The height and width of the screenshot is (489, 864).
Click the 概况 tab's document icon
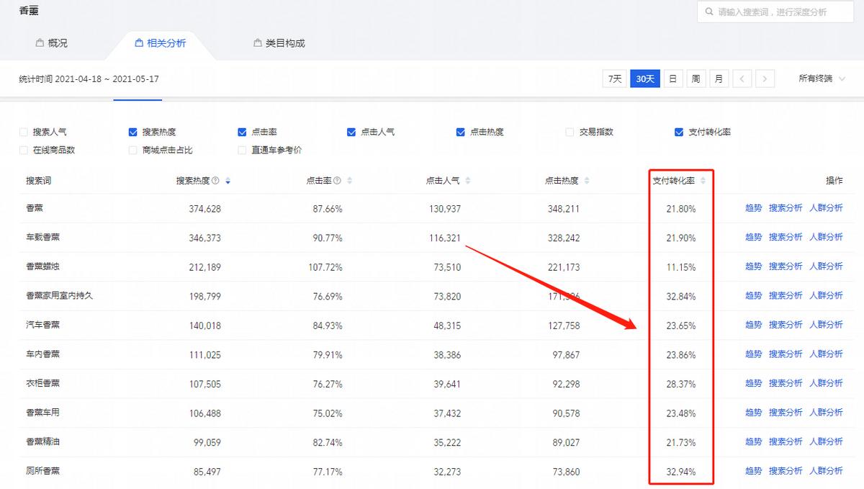(40, 42)
